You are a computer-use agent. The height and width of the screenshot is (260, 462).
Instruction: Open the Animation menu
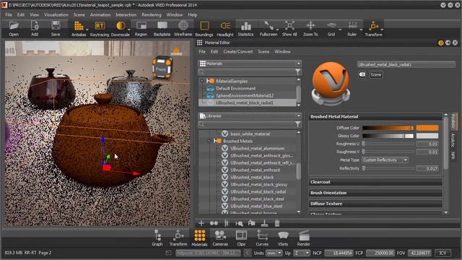point(100,14)
